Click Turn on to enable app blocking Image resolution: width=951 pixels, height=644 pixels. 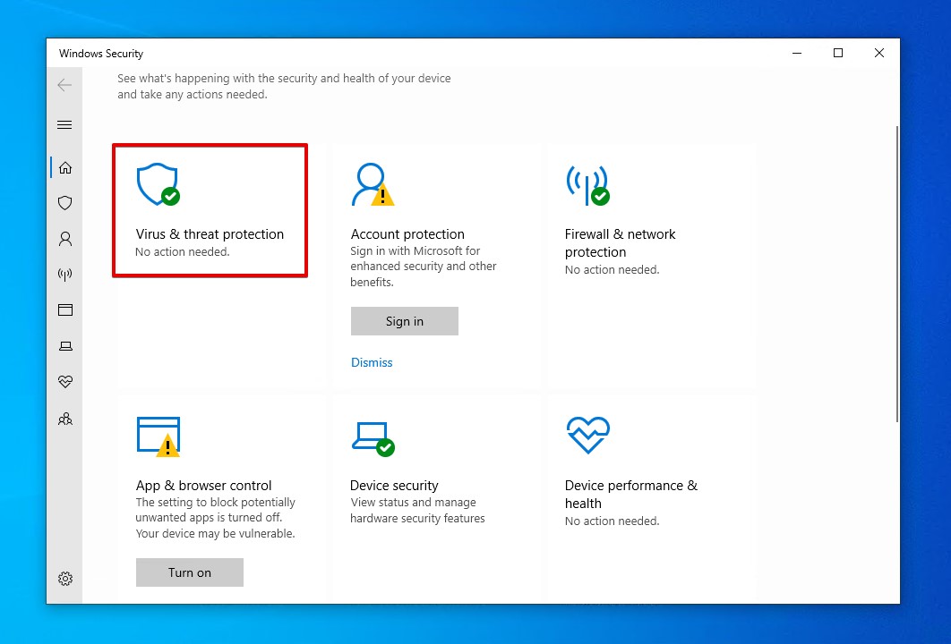click(x=189, y=572)
